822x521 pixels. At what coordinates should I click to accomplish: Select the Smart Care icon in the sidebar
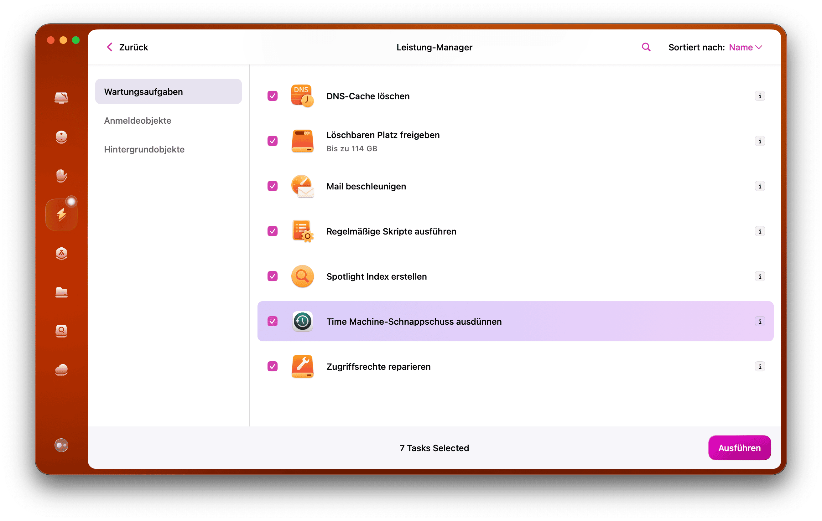pyautogui.click(x=61, y=98)
